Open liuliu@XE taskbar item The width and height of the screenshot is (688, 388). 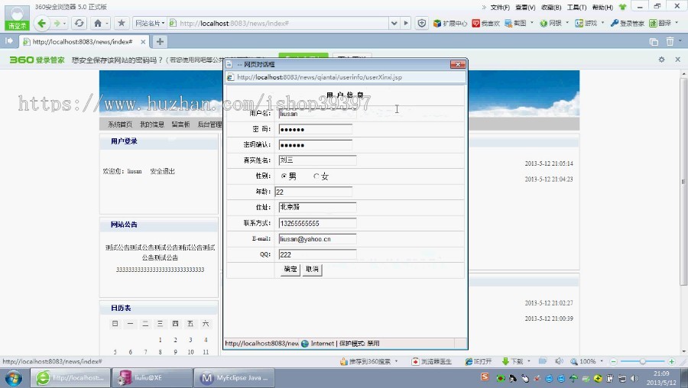point(152,378)
